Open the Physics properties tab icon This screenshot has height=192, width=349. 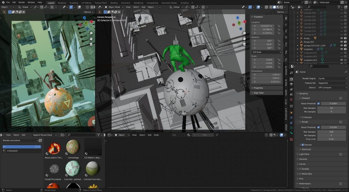click(x=291, y=117)
